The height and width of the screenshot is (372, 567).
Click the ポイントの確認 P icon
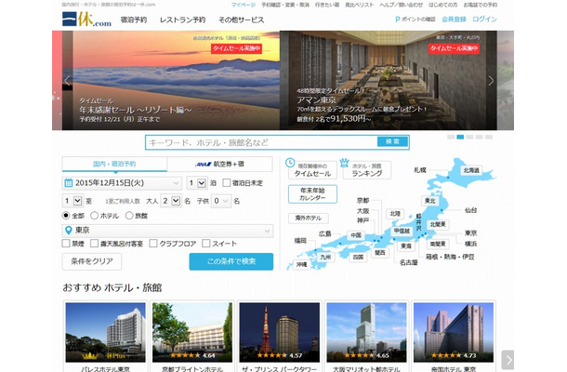[x=398, y=20]
